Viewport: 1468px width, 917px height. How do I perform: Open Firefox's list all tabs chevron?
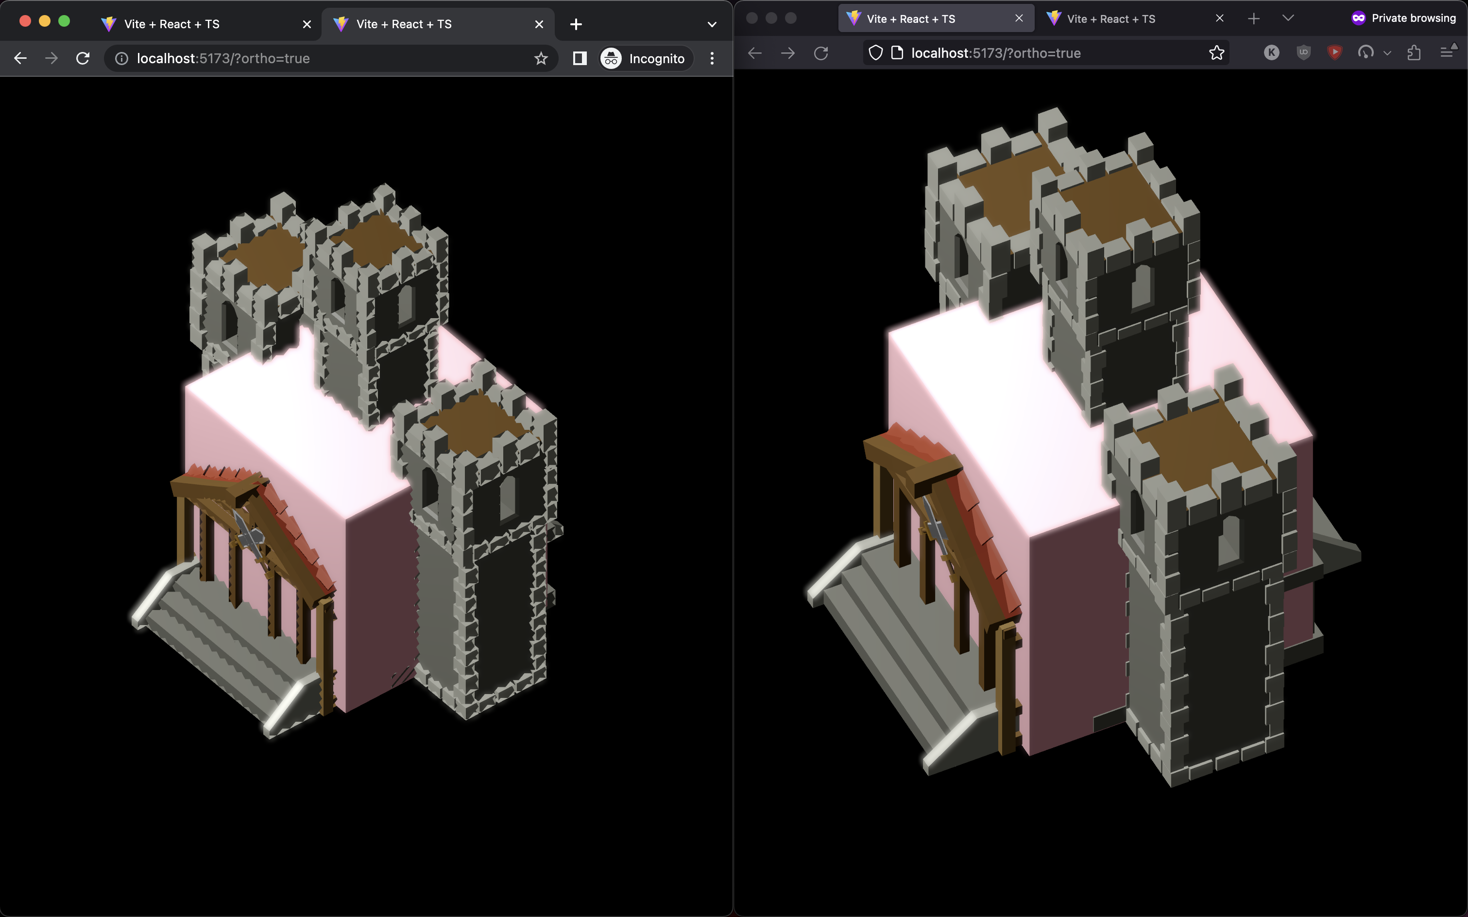1288,18
